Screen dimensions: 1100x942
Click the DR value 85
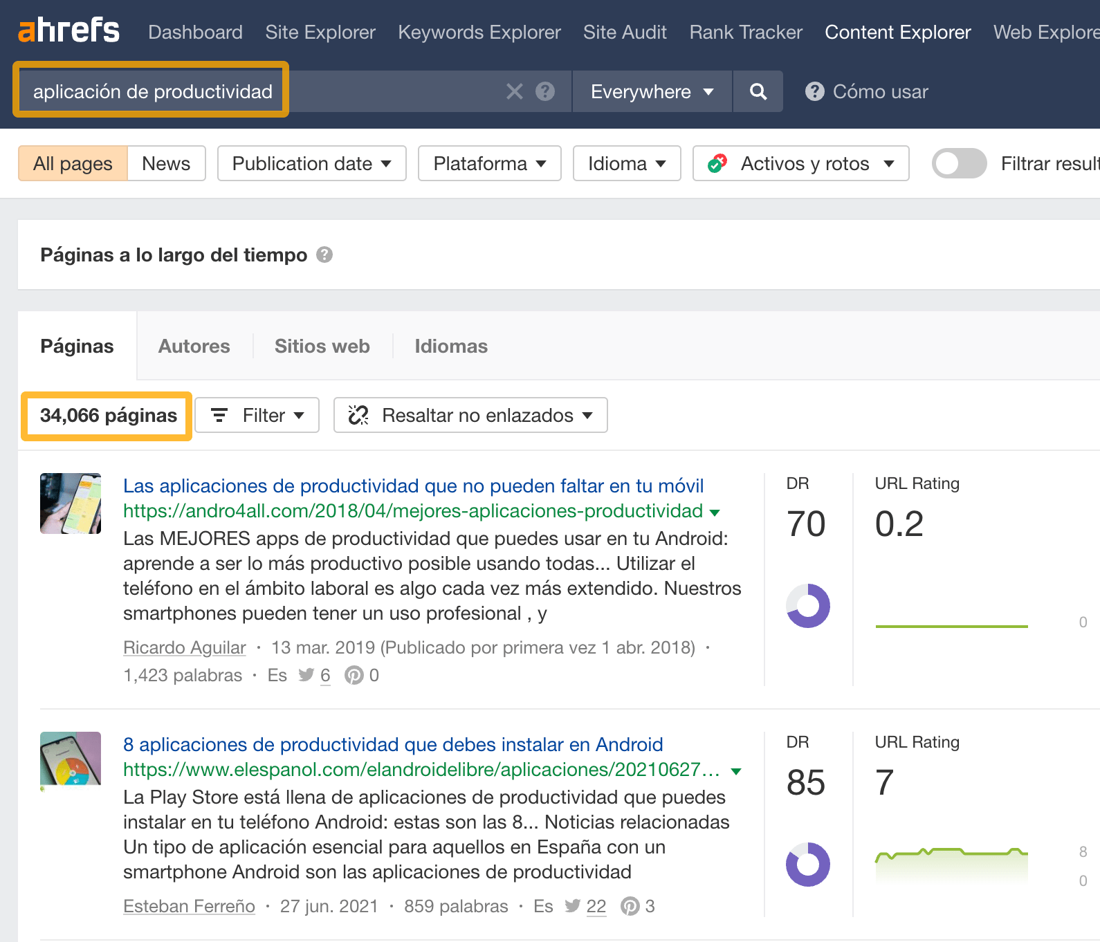(x=806, y=782)
